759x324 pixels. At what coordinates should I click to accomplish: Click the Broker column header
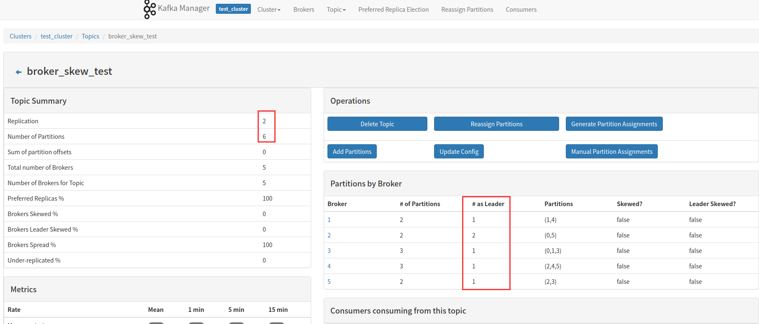[x=337, y=204]
